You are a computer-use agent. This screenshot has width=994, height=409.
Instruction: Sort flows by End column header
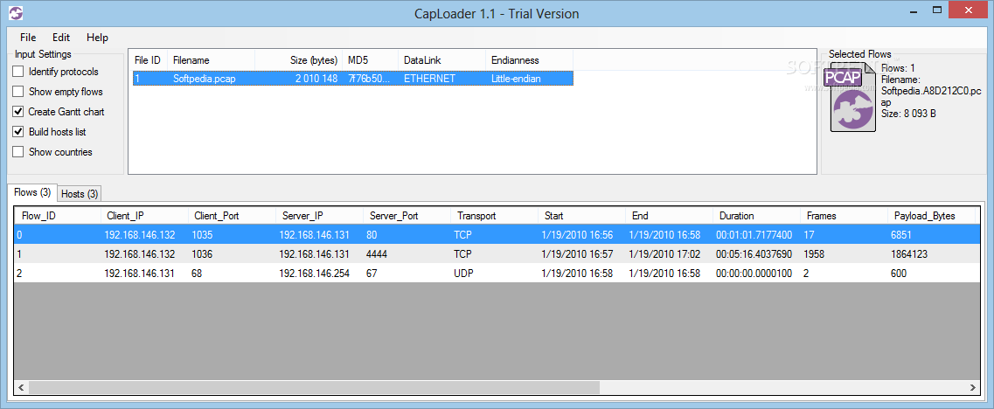pos(670,216)
